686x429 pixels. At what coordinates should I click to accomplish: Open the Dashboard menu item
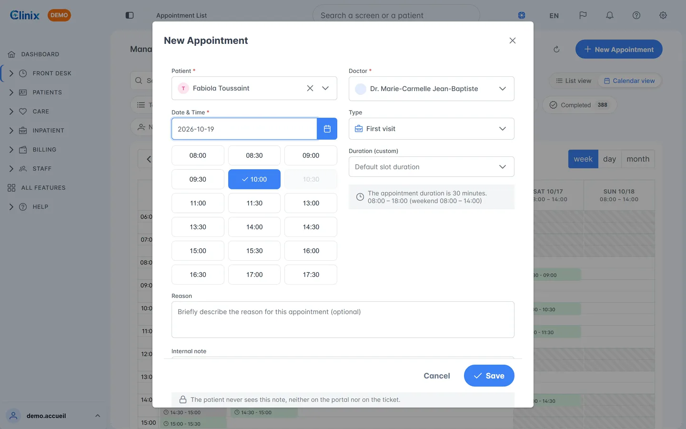(x=40, y=54)
